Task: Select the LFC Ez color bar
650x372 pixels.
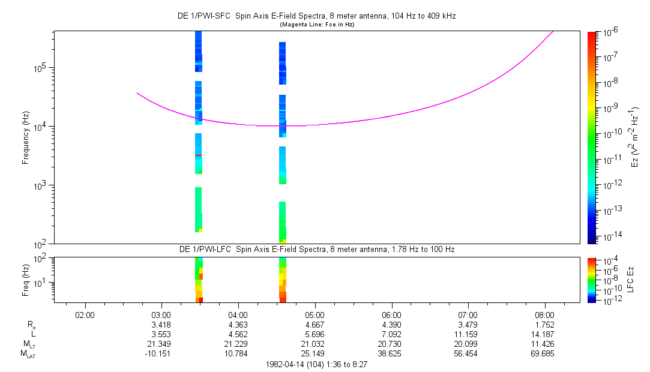Action: 592,280
